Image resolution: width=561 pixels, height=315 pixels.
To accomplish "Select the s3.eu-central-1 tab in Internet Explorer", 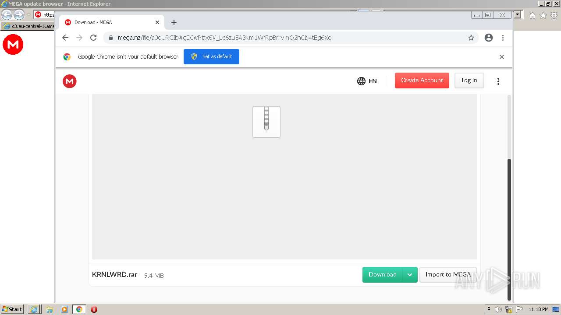I will pos(28,26).
